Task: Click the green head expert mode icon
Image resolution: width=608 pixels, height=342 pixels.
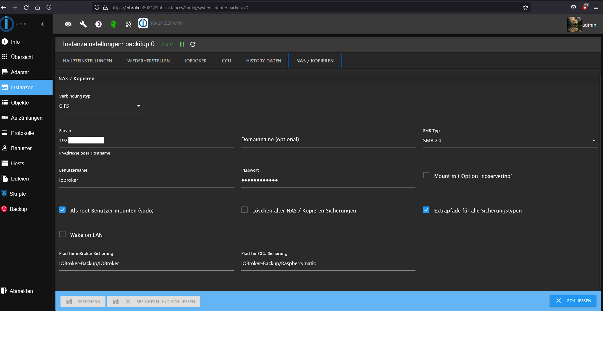Action: tap(113, 24)
